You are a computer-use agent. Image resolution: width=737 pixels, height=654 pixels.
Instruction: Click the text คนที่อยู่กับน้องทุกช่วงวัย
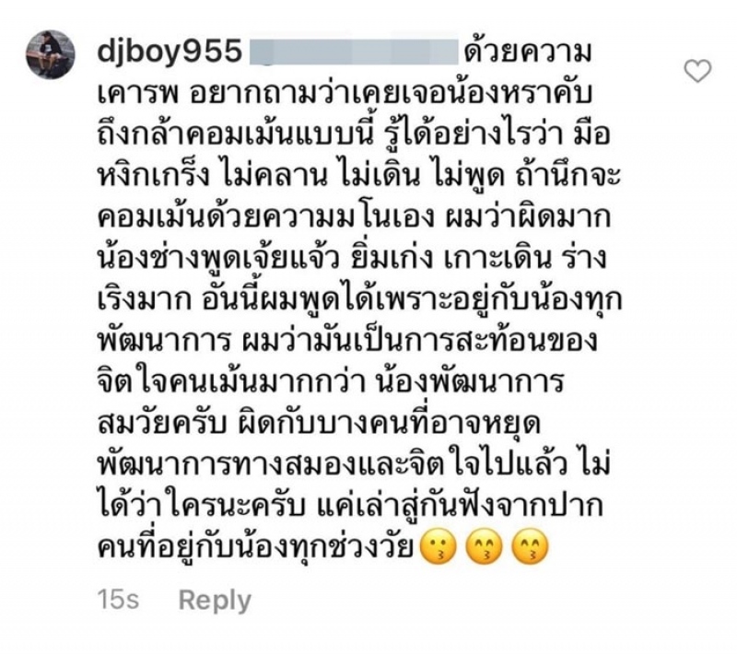pyautogui.click(x=255, y=547)
